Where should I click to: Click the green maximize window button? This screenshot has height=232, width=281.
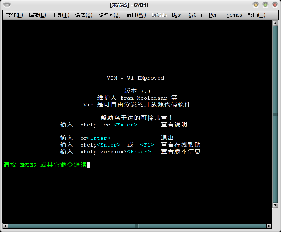click(x=265, y=5)
